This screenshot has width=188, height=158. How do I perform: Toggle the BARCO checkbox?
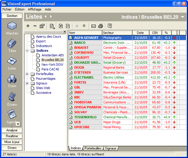(71, 43)
